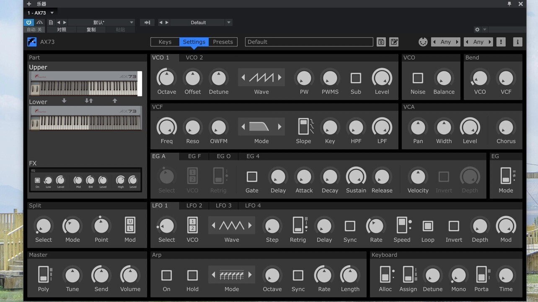538x302 pixels.
Task: Turn the Arp On checkbox on
Action: click(x=166, y=275)
